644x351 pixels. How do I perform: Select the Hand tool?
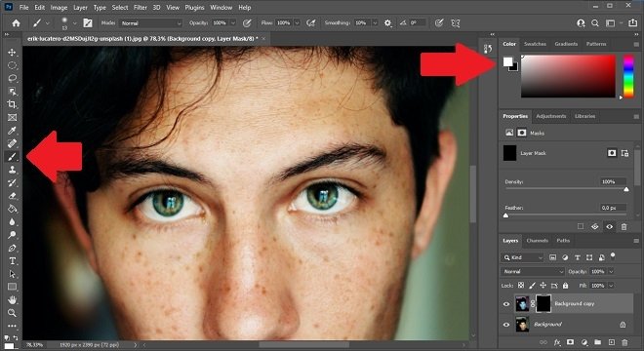12,299
